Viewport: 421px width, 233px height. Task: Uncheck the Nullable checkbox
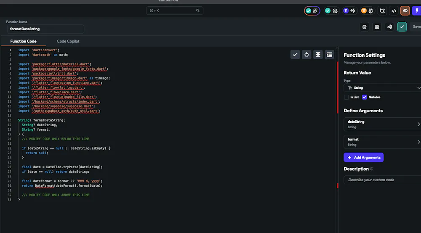point(364,97)
